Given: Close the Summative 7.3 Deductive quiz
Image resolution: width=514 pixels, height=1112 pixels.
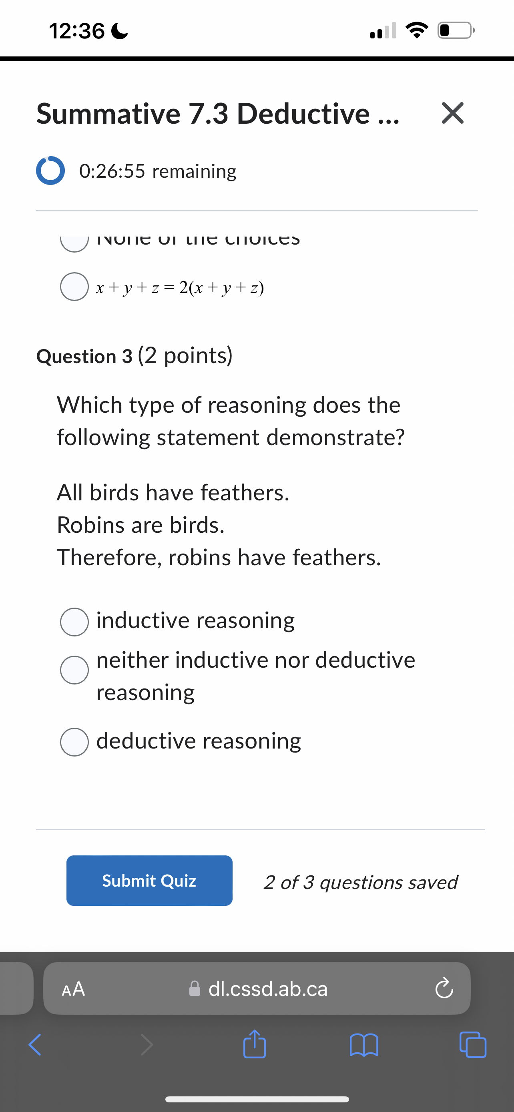Looking at the screenshot, I should click(452, 114).
